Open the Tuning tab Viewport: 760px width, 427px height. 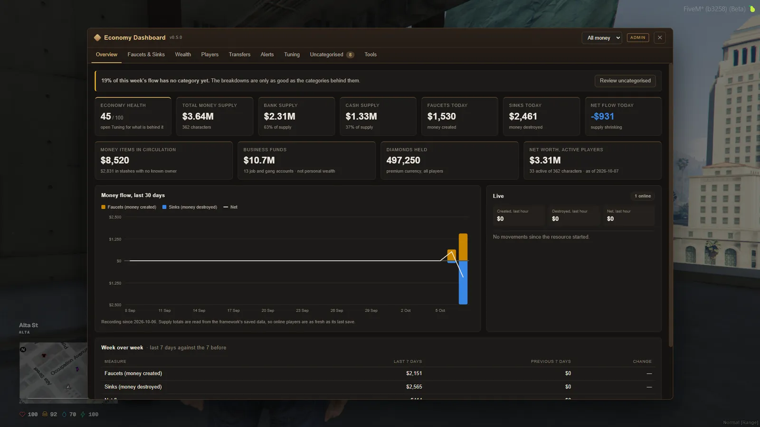[292, 55]
